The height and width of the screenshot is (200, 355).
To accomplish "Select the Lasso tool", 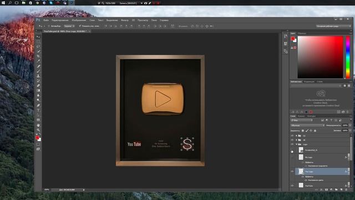I will pyautogui.click(x=38, y=46).
